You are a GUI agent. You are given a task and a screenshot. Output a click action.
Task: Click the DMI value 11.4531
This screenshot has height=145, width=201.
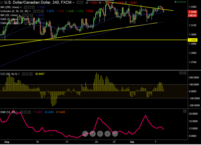[38, 112]
